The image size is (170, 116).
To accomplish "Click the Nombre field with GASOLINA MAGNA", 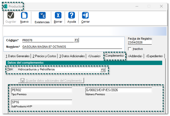I will coord(72,47).
